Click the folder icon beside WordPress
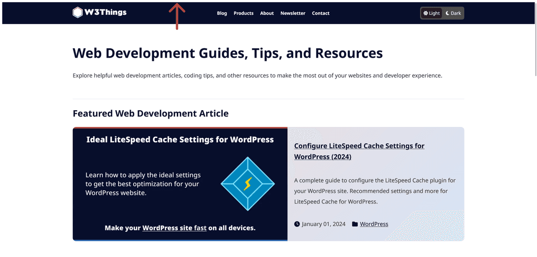Viewport: 537px width, 257px height. (x=355, y=224)
